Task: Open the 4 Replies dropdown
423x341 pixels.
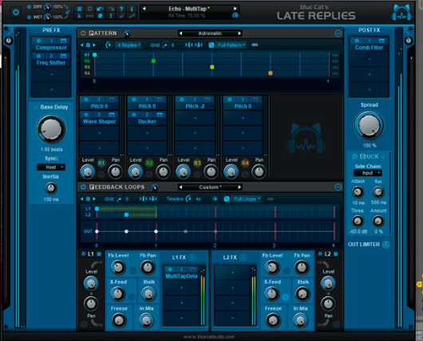Action: [x=128, y=45]
